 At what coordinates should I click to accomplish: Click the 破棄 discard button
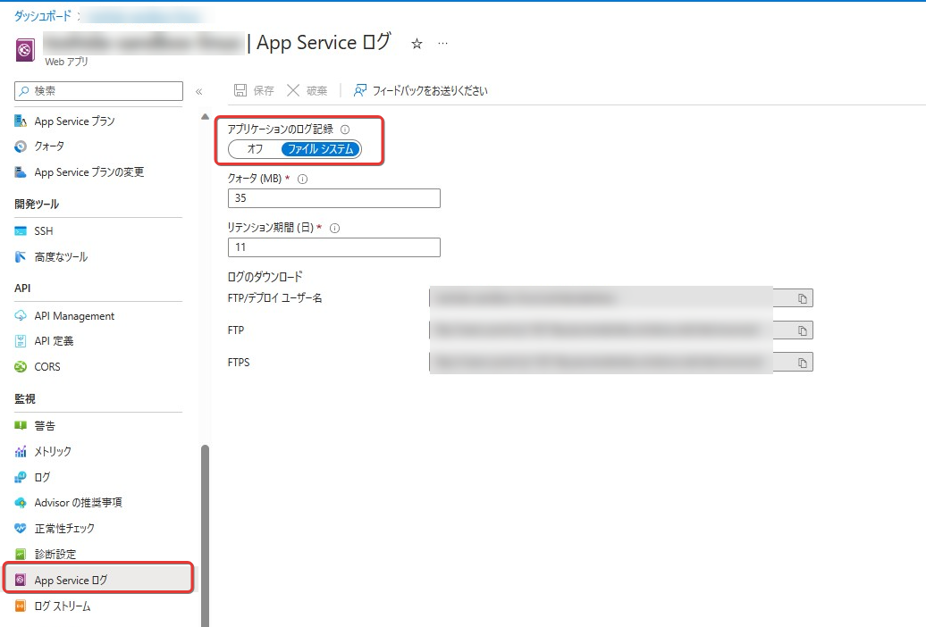(x=307, y=90)
